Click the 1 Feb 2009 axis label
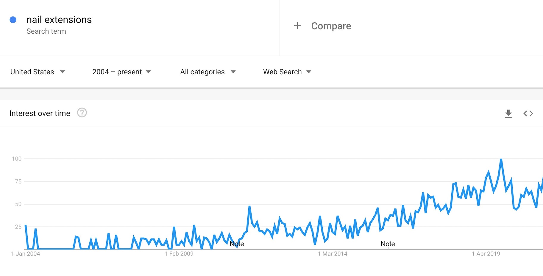The height and width of the screenshot is (276, 543). pyautogui.click(x=179, y=254)
